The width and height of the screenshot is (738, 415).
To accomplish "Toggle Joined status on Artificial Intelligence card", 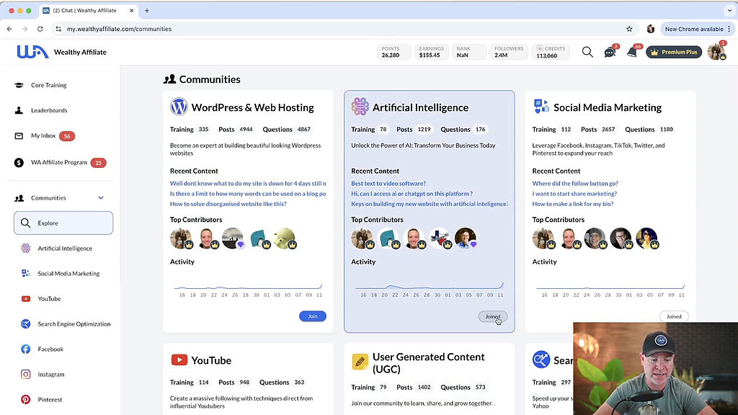I will tap(493, 316).
